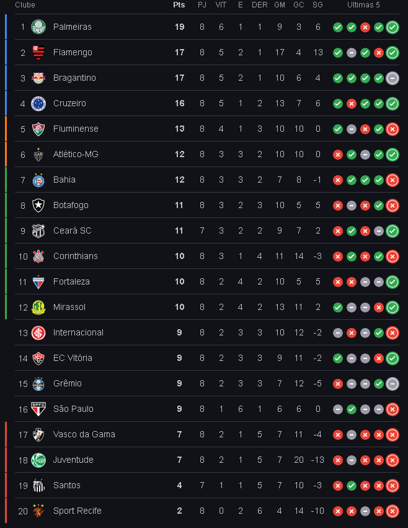Screen dimensions: 408x528
Task: Click the Cruzeiro blue circular crest
Action: tap(38, 103)
